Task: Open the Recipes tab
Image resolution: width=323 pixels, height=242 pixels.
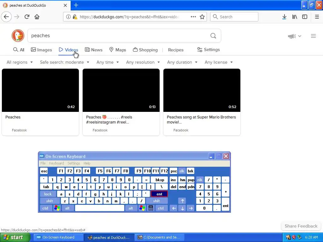Action: (x=176, y=50)
